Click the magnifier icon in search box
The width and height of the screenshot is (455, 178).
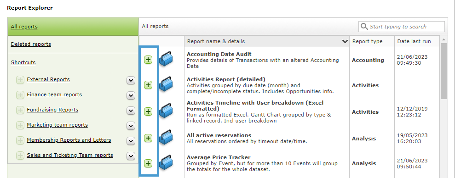pyautogui.click(x=364, y=27)
